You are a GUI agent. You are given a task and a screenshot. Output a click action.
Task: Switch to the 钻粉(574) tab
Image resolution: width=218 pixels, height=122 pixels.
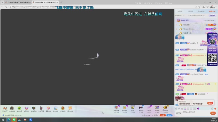pos(212,11)
